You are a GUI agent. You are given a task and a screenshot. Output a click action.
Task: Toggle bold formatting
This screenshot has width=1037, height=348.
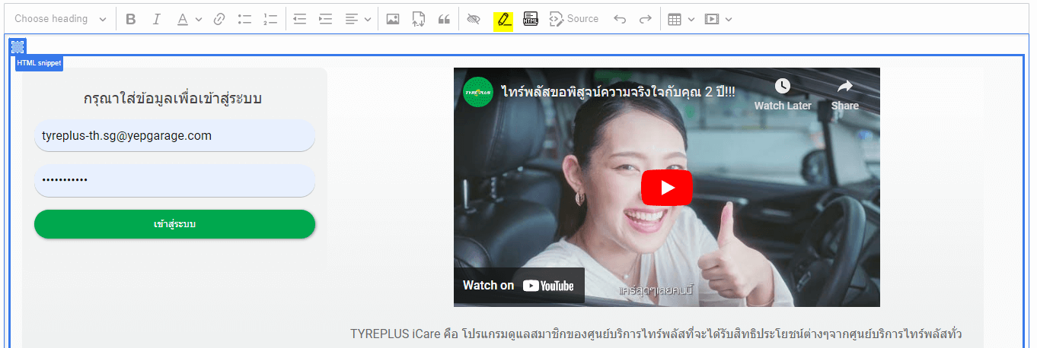pyautogui.click(x=130, y=19)
